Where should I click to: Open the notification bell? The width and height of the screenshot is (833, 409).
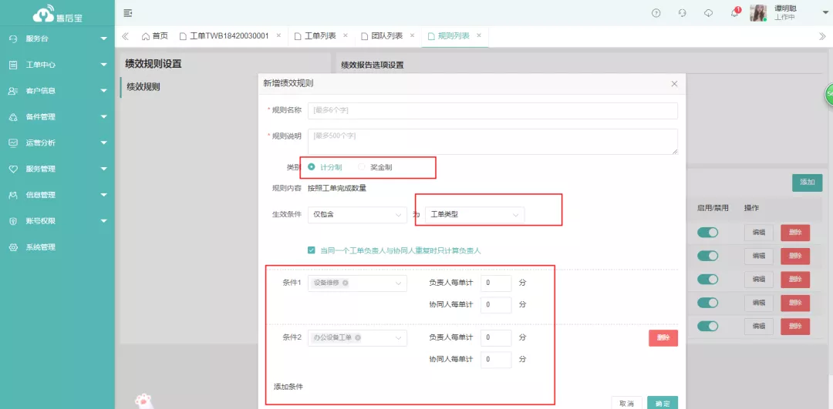click(734, 13)
